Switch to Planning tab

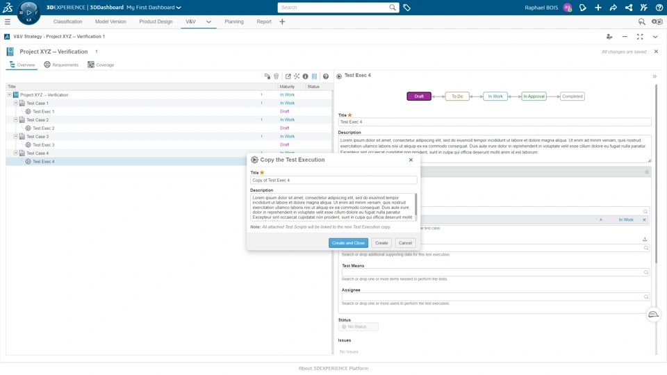(x=234, y=22)
